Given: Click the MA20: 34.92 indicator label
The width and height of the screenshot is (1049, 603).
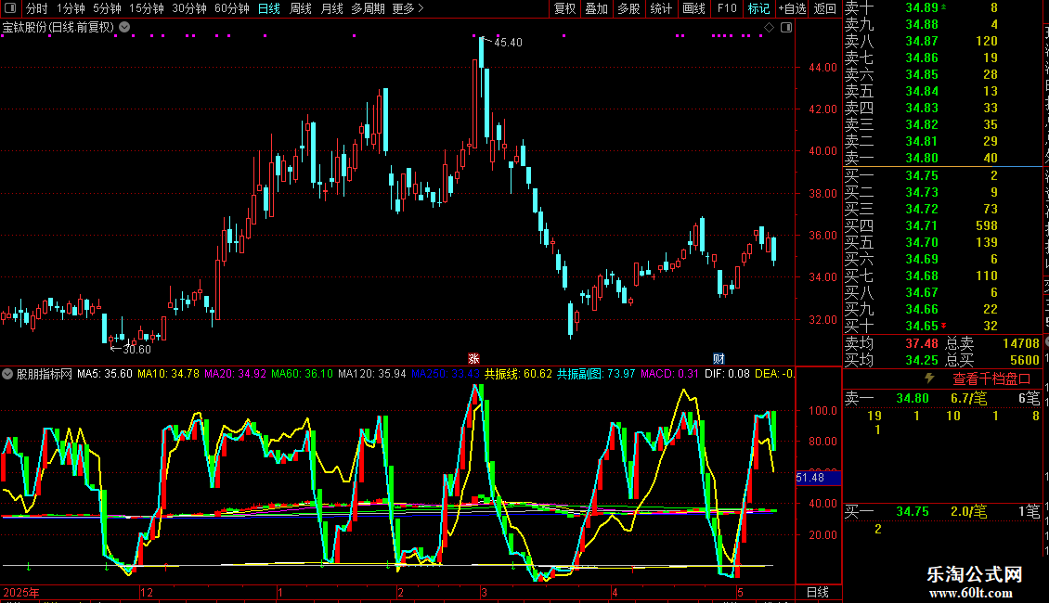Looking at the screenshot, I should pyautogui.click(x=235, y=374).
